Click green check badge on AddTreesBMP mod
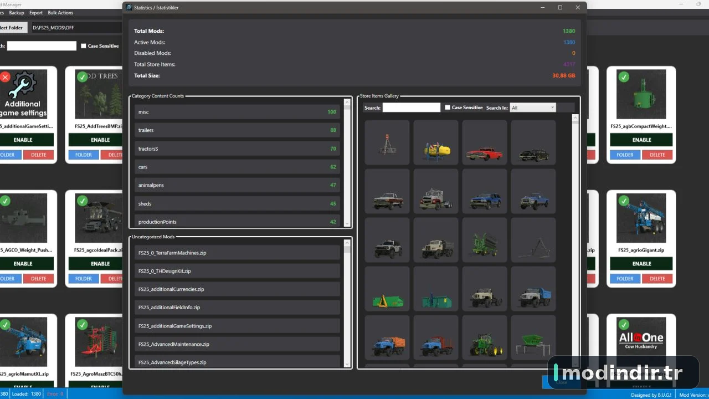Screen dimensions: 709x399 tap(83, 77)
